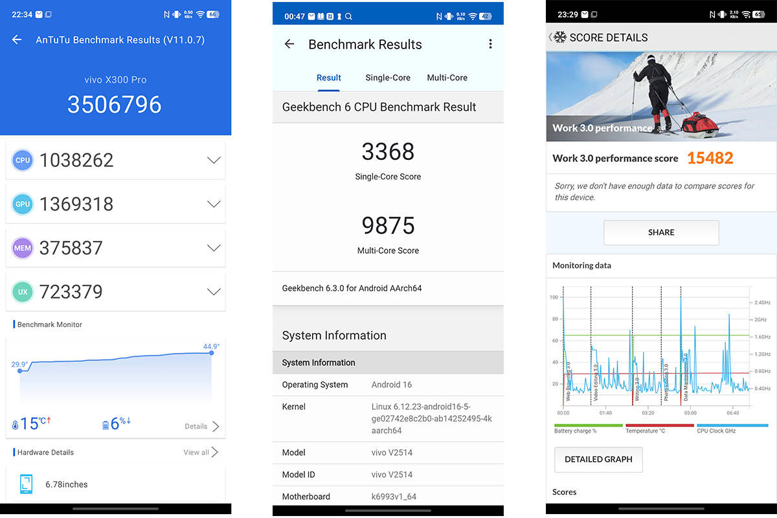Click the vivo X300 Pro device name
This screenshot has height=518, width=777.
115,80
